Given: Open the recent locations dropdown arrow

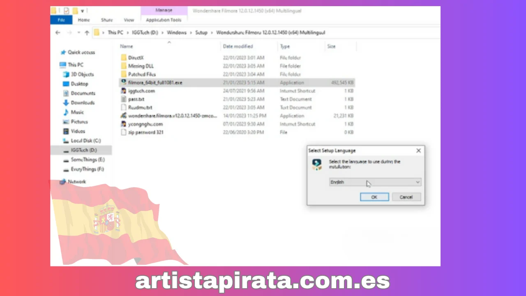Looking at the screenshot, I should pyautogui.click(x=78, y=32).
